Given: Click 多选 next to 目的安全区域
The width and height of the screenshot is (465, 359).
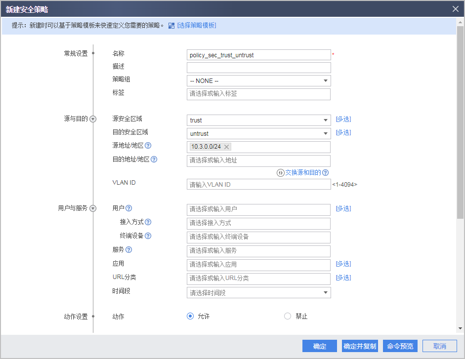Looking at the screenshot, I should pyautogui.click(x=343, y=132).
